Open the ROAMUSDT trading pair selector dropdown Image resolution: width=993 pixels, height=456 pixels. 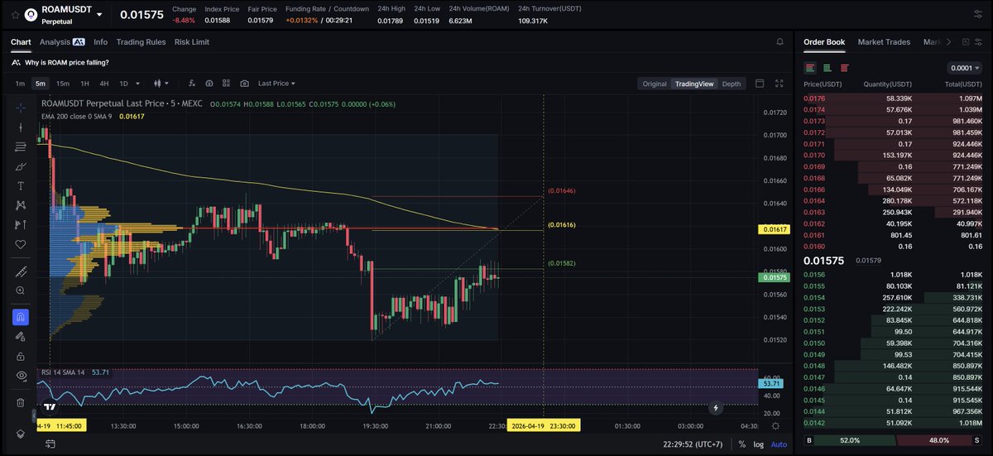(x=99, y=14)
